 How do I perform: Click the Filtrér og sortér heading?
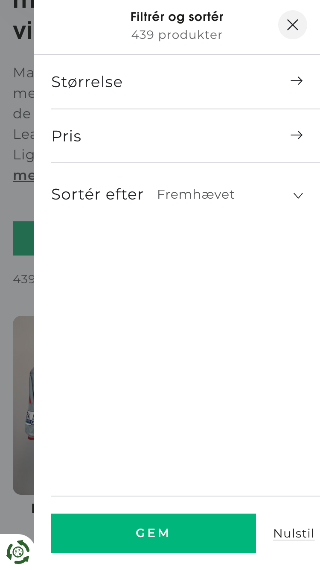click(177, 17)
